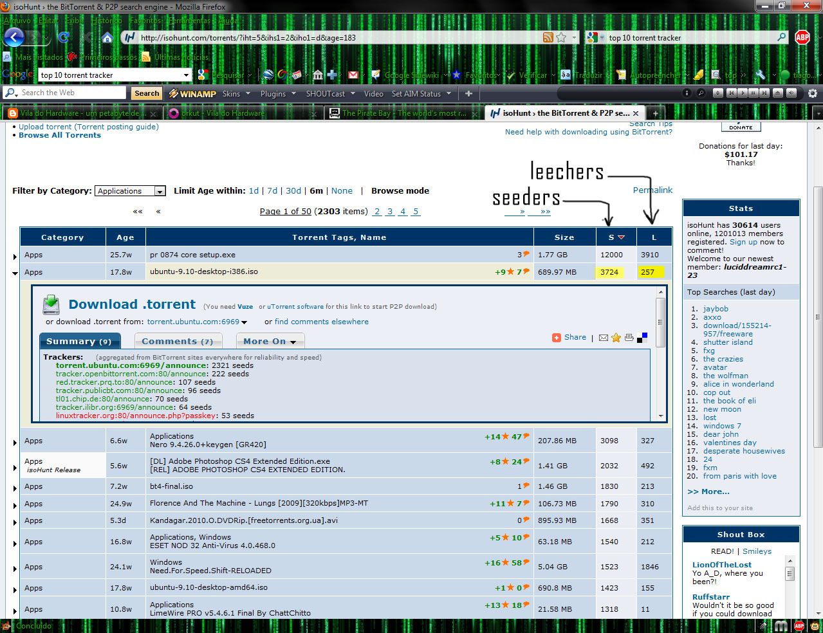823x633 pixels.
Task: Open the Winamp Skins dropdown
Action: click(236, 93)
